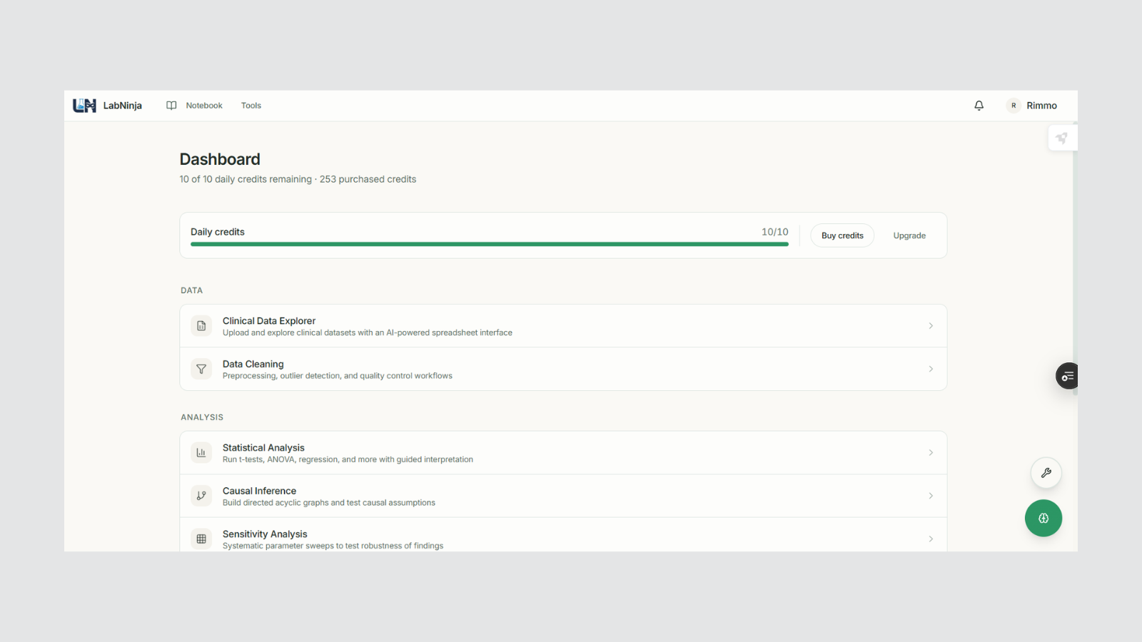The image size is (1142, 642).
Task: Click the rocket launch icon near top right
Action: tap(1063, 137)
